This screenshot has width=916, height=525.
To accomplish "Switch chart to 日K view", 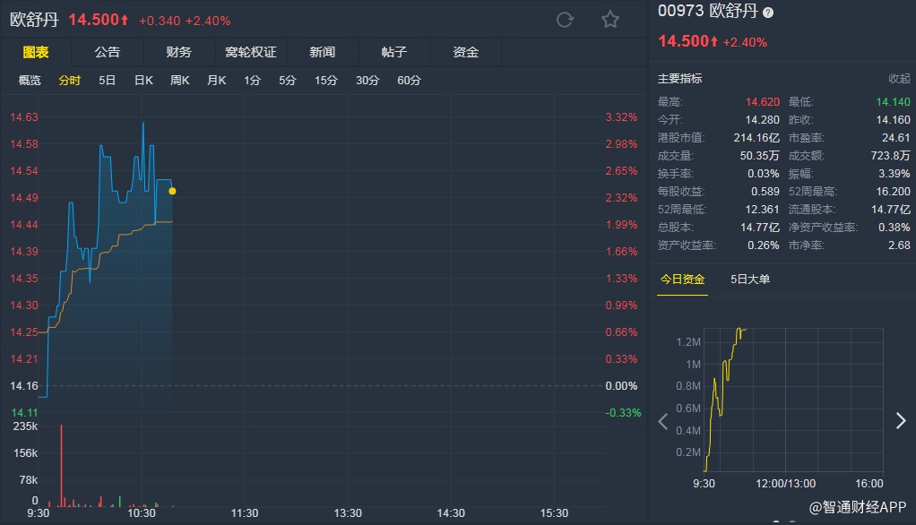I will pos(143,81).
